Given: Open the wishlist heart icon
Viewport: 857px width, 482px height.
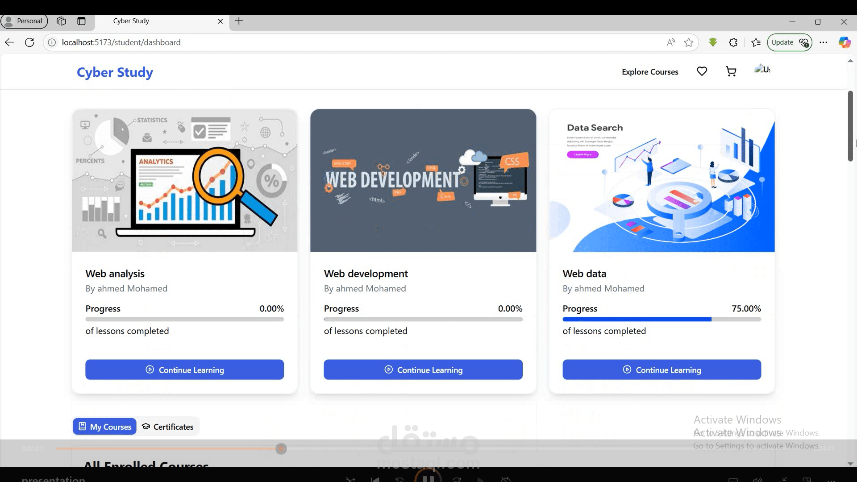Looking at the screenshot, I should coord(702,71).
